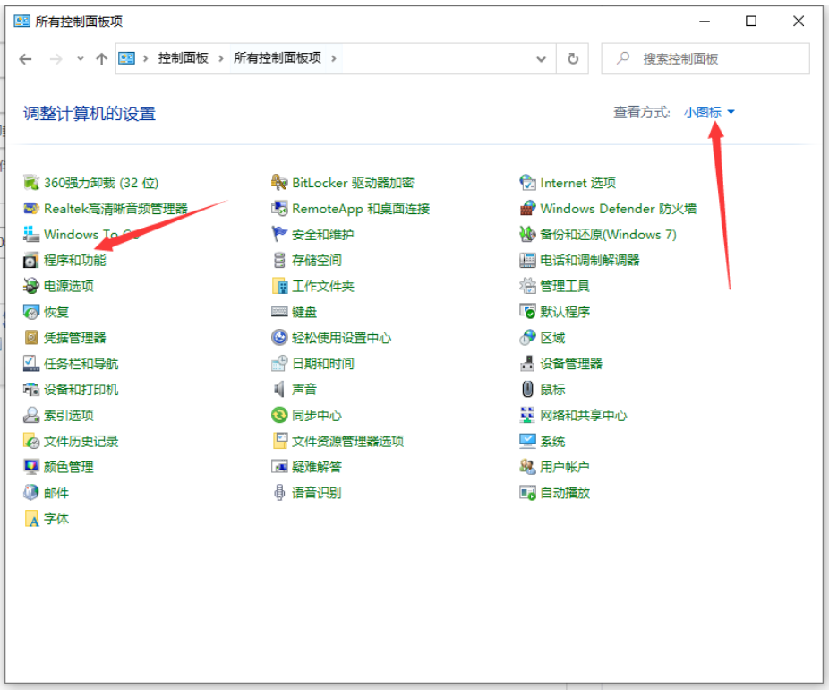Click the 鼠标 mouse icon
Image resolution: width=829 pixels, height=690 pixels.
(527, 390)
